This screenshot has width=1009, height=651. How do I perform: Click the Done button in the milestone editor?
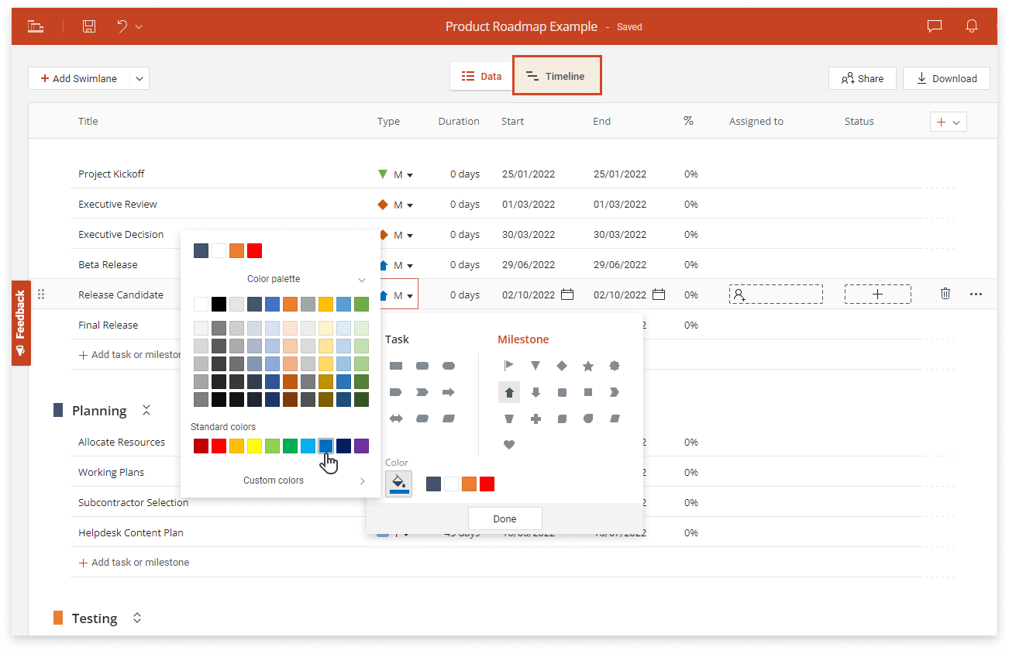[x=504, y=518]
